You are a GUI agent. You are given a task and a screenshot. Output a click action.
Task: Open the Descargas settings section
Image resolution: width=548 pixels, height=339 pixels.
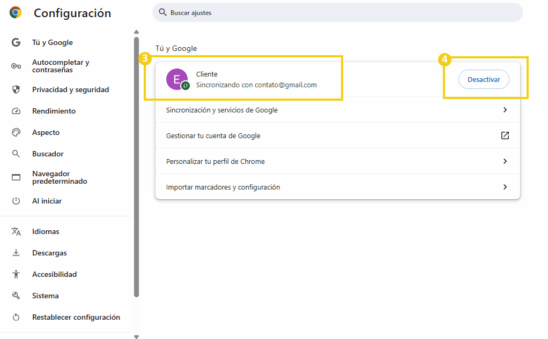tap(49, 253)
